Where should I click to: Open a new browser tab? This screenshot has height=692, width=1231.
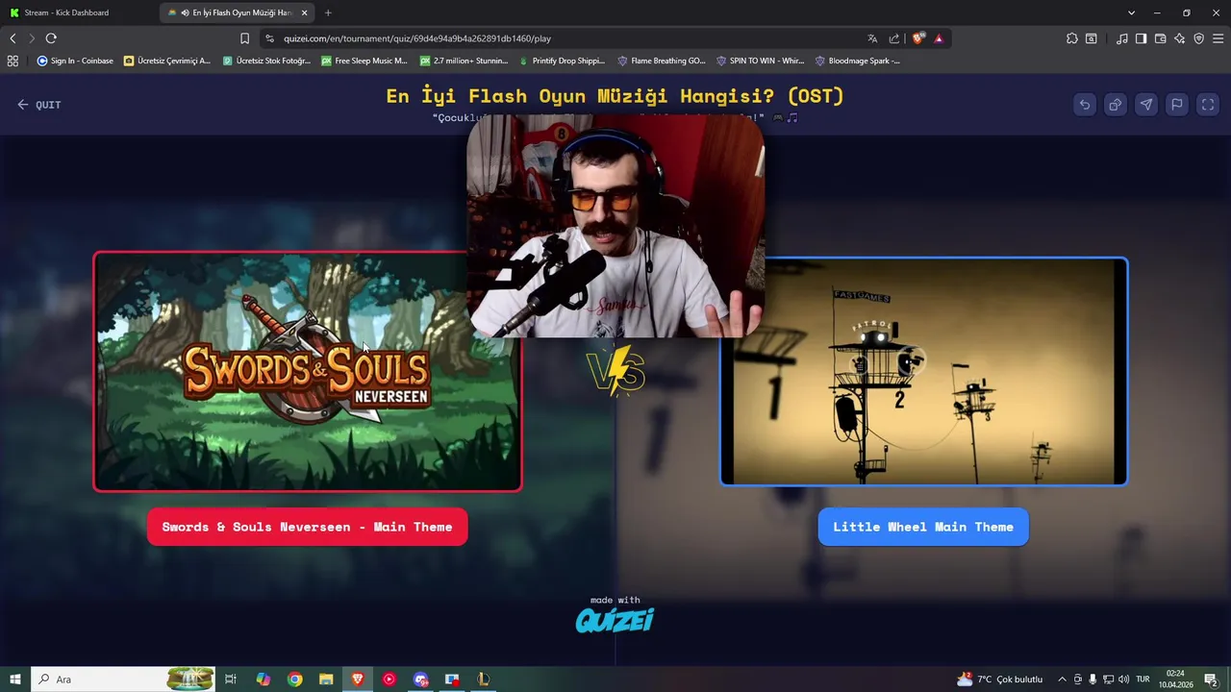328,12
